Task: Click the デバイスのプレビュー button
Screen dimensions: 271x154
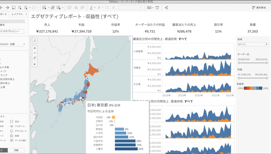Action: click(x=12, y=31)
